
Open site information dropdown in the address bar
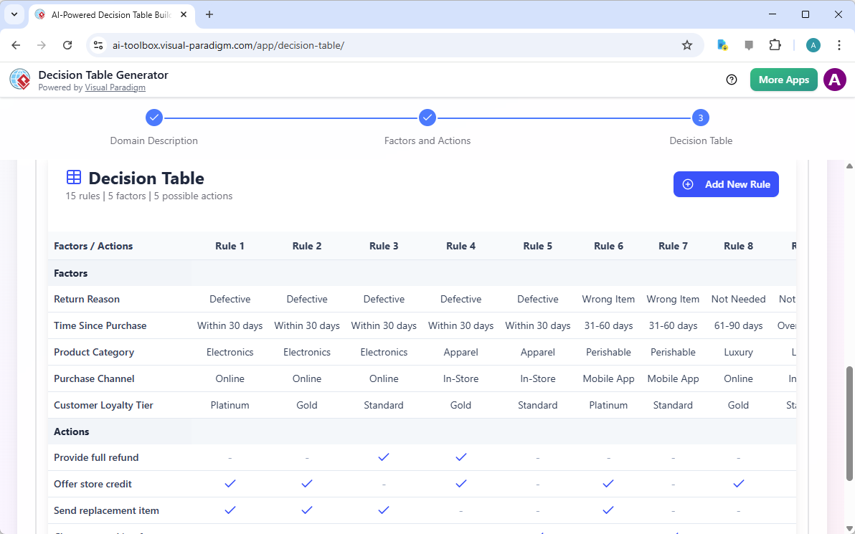[x=98, y=44]
